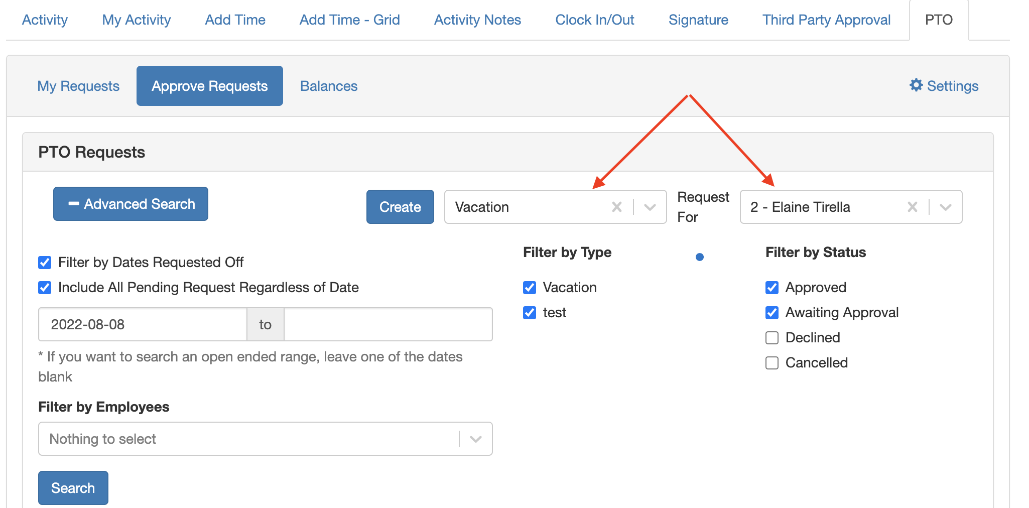
Task: Open the Signature tab
Action: click(698, 20)
